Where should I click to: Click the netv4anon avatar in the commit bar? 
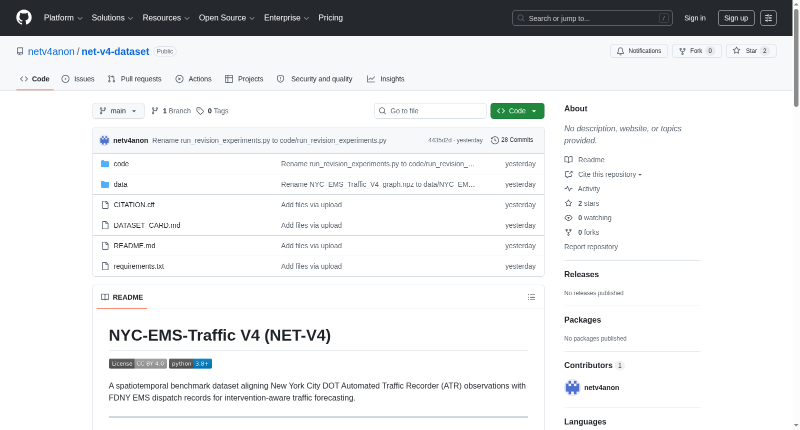104,140
